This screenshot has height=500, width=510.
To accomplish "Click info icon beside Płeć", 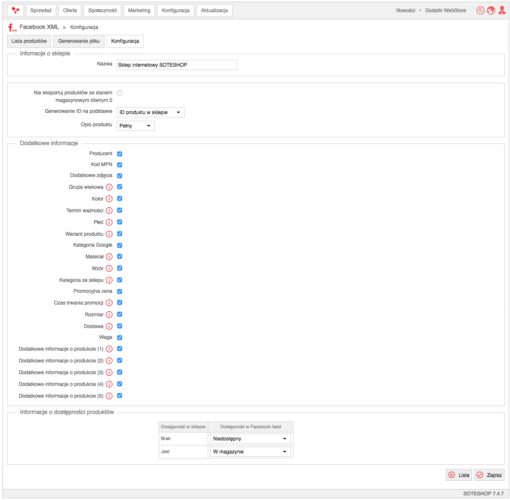I will pos(109,222).
